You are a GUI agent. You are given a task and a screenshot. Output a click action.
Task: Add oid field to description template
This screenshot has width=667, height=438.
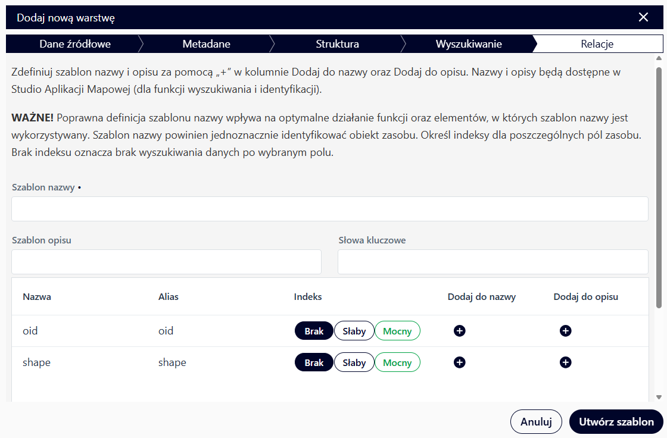pos(565,331)
